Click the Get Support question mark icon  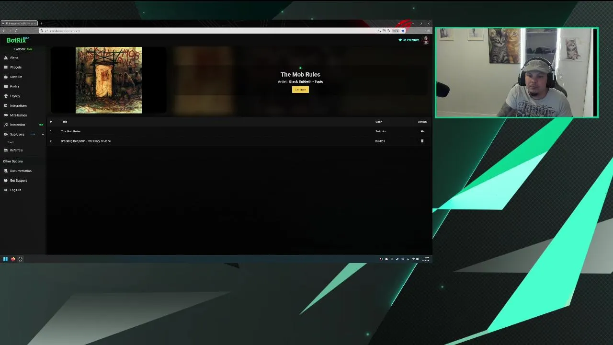(6, 180)
